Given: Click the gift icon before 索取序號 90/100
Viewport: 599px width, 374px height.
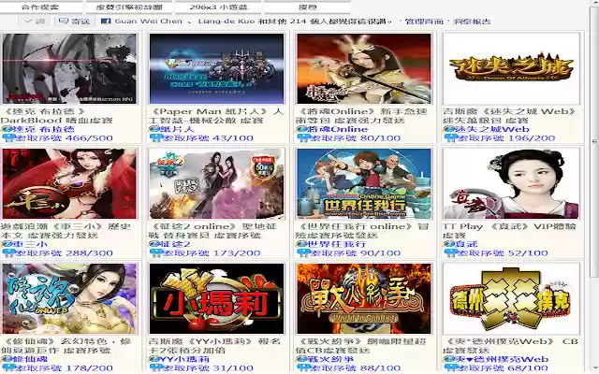Looking at the screenshot, I should click(303, 253).
